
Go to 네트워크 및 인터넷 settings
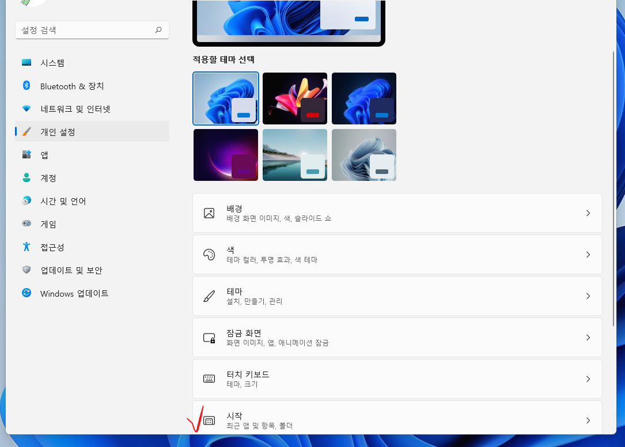(x=92, y=109)
